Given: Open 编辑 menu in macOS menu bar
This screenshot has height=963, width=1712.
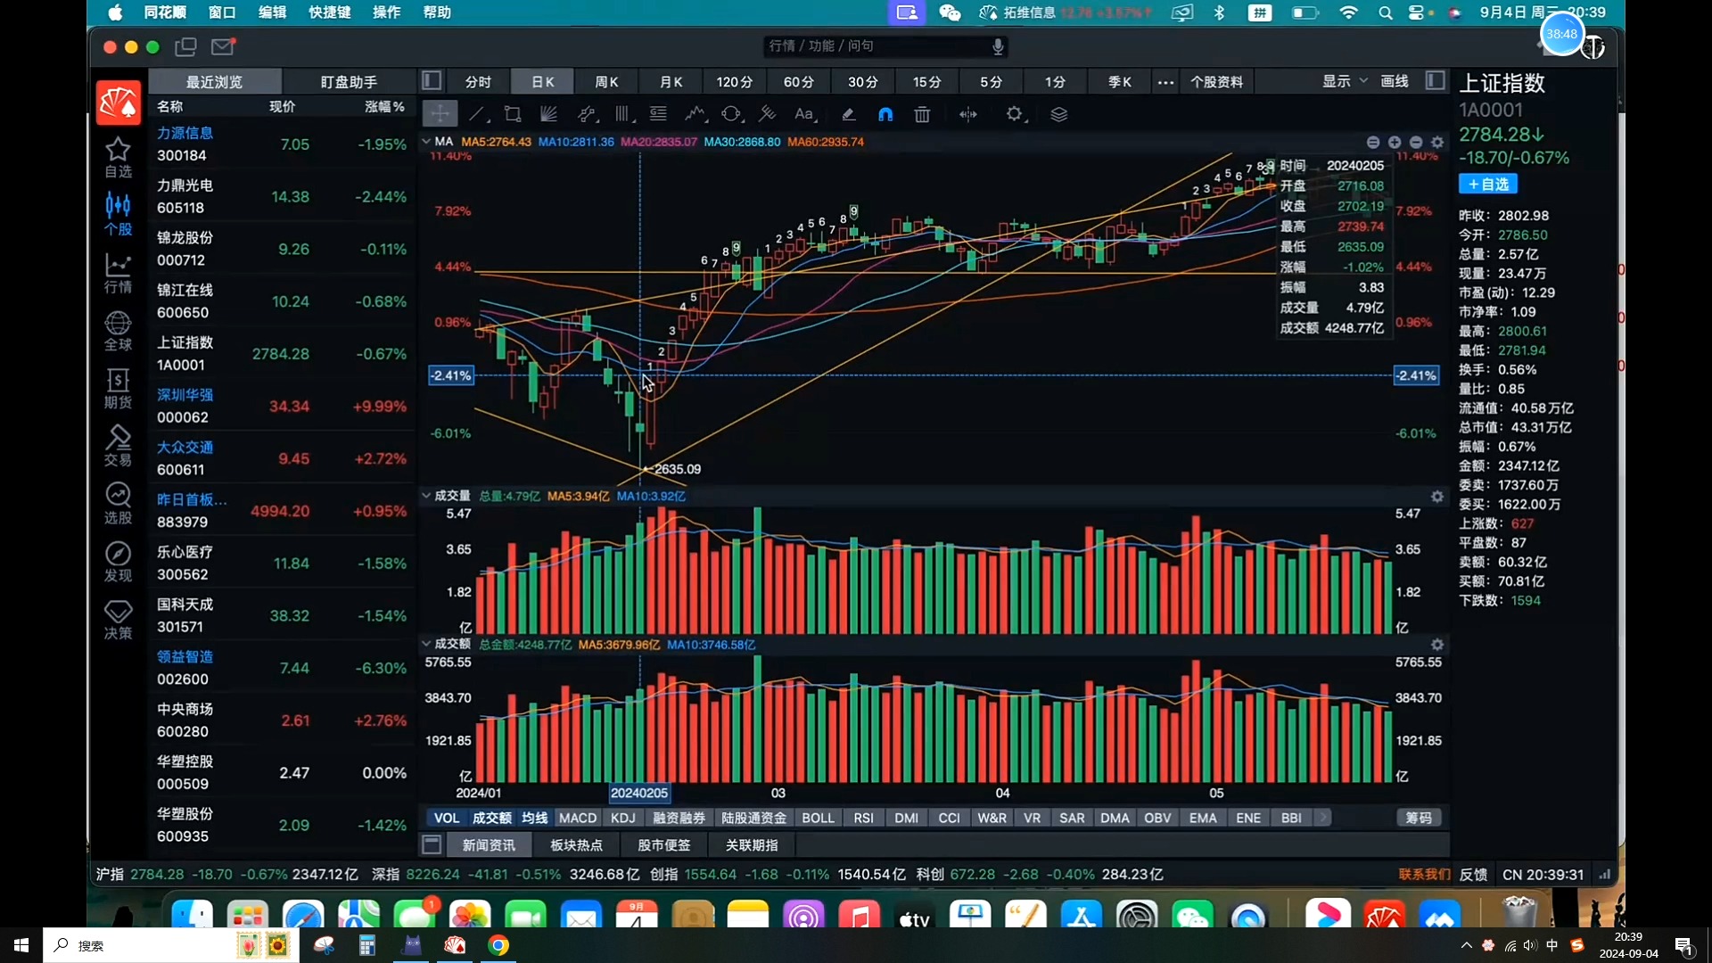Looking at the screenshot, I should (x=273, y=12).
